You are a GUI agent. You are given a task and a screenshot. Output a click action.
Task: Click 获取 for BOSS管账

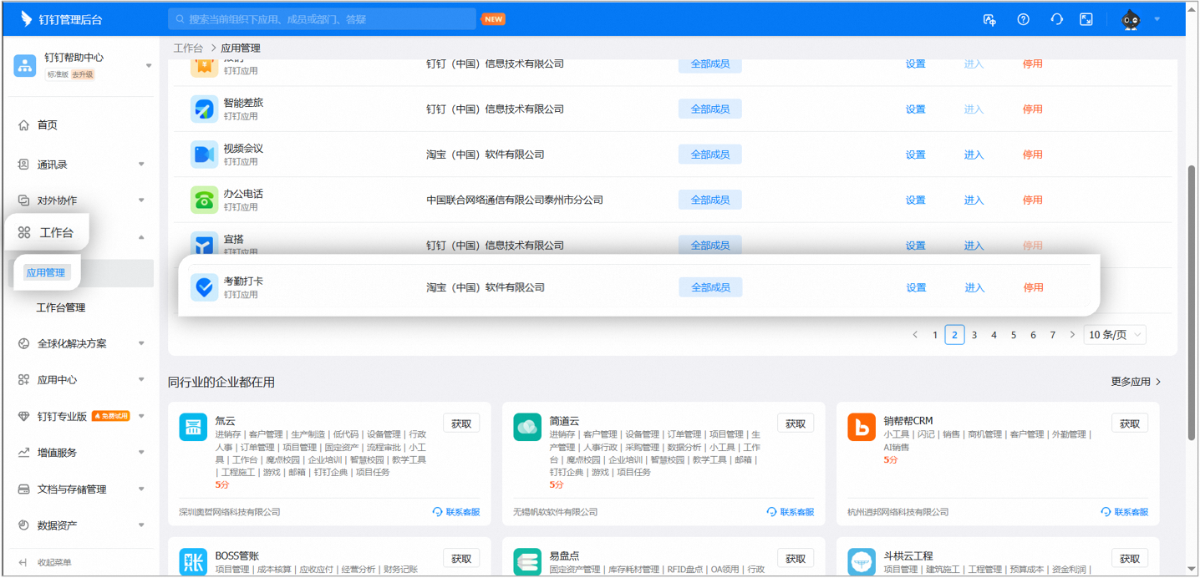(x=461, y=559)
